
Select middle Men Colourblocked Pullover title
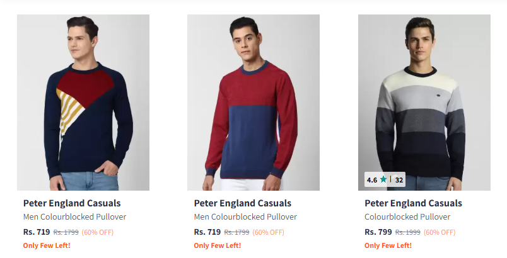(245, 217)
